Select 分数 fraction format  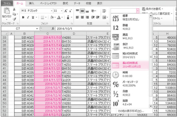click(x=130, y=93)
